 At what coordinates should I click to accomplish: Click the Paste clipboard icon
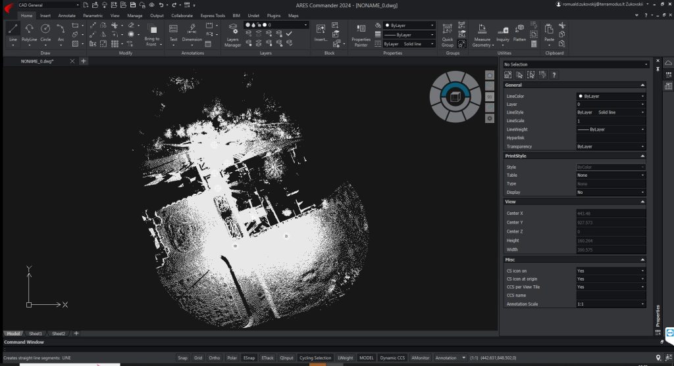pyautogui.click(x=549, y=32)
